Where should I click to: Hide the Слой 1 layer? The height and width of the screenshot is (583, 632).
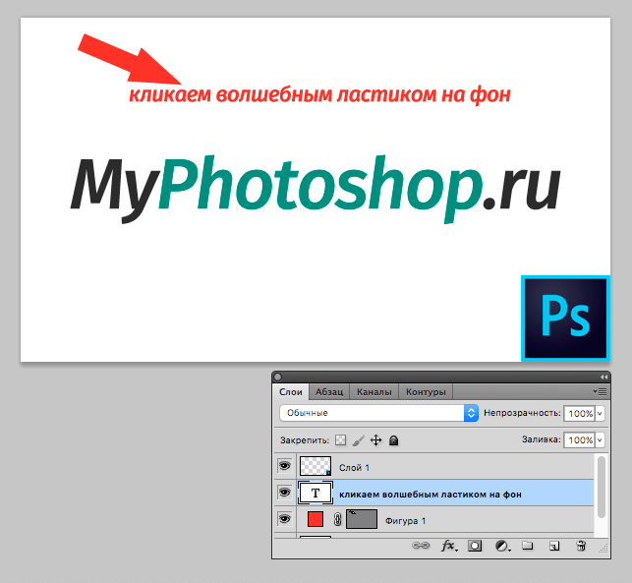coord(285,466)
